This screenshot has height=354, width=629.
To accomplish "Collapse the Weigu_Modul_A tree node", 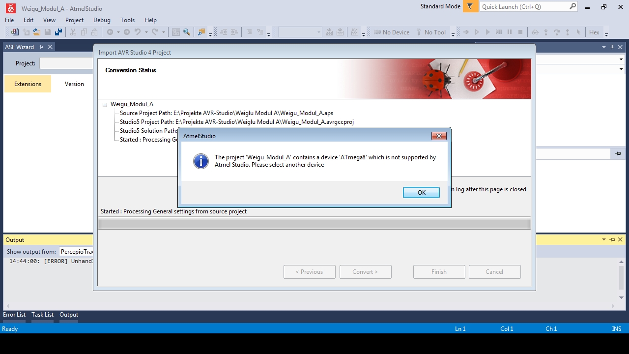I will point(105,104).
